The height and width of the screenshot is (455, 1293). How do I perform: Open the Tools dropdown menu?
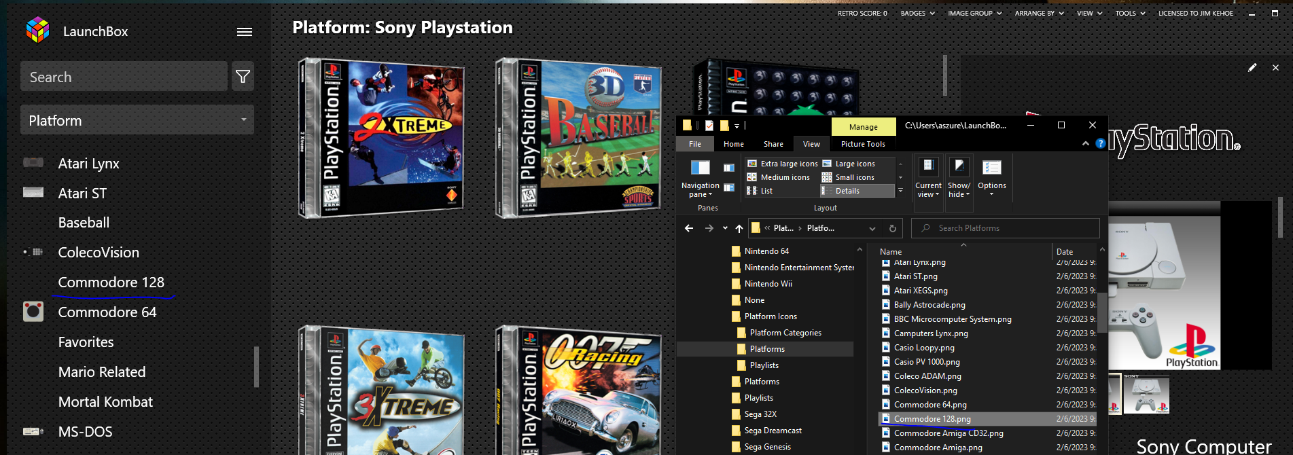[x=1131, y=13]
